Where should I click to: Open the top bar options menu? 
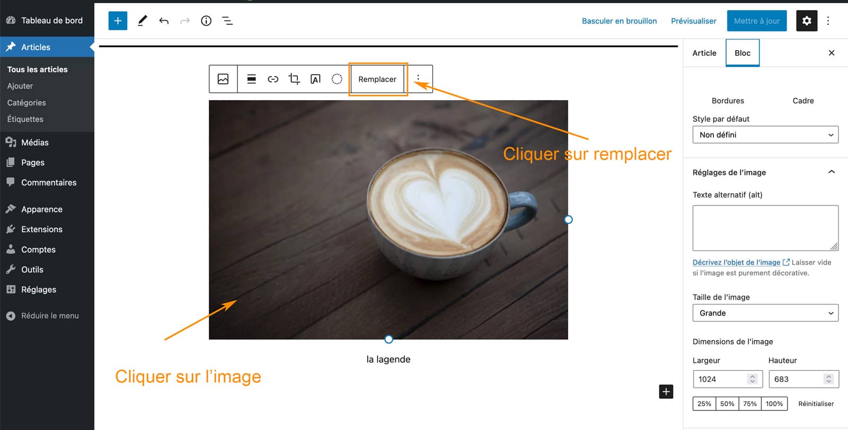click(x=828, y=21)
